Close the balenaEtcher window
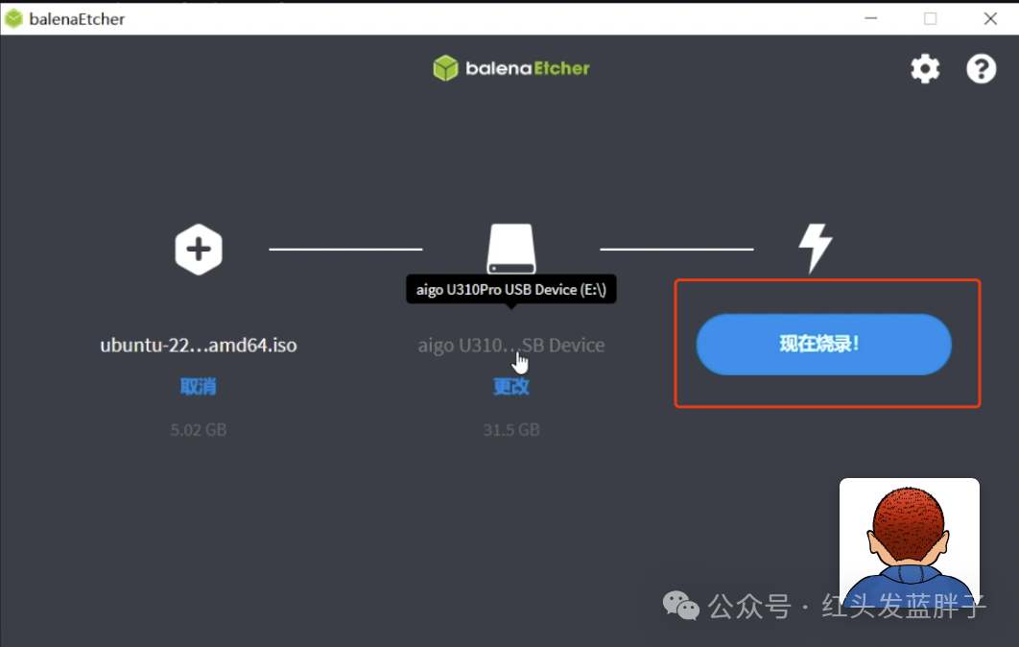 [x=990, y=18]
